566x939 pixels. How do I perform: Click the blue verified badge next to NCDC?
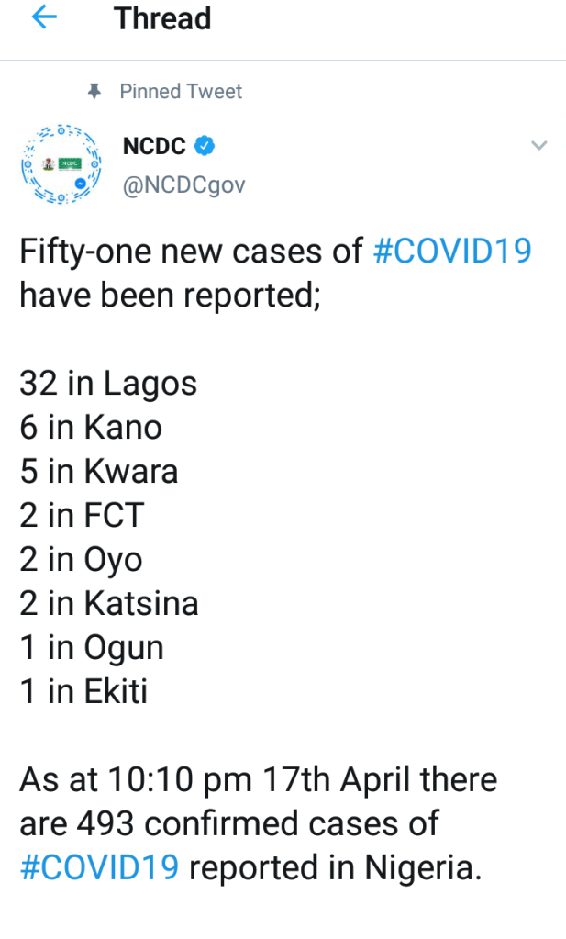coord(206,146)
